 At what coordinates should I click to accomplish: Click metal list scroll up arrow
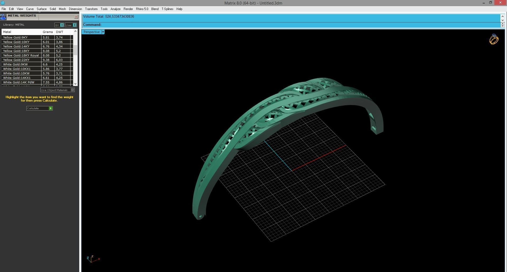tap(76, 31)
